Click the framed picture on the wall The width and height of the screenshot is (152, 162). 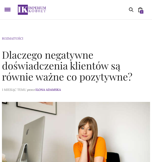coord(36,108)
